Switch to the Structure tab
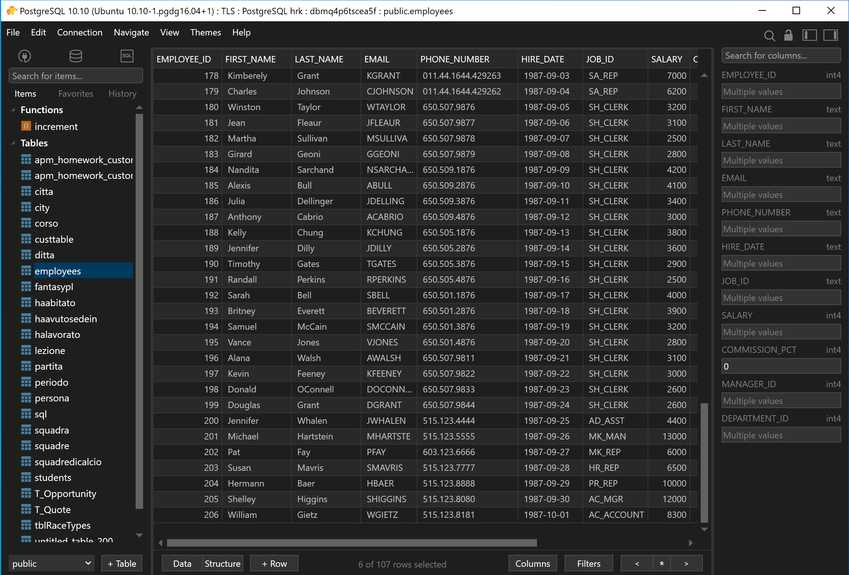Image resolution: width=849 pixels, height=575 pixels. click(x=222, y=564)
